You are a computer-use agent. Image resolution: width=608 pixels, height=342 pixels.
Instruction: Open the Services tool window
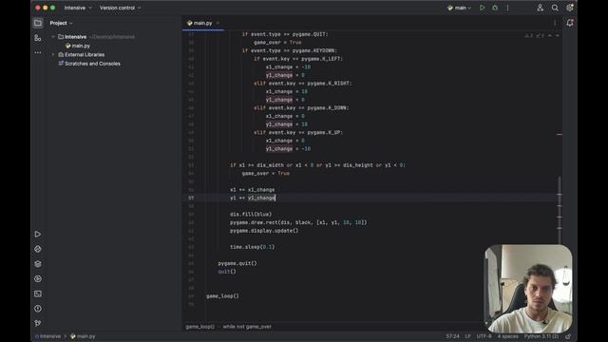point(38,278)
